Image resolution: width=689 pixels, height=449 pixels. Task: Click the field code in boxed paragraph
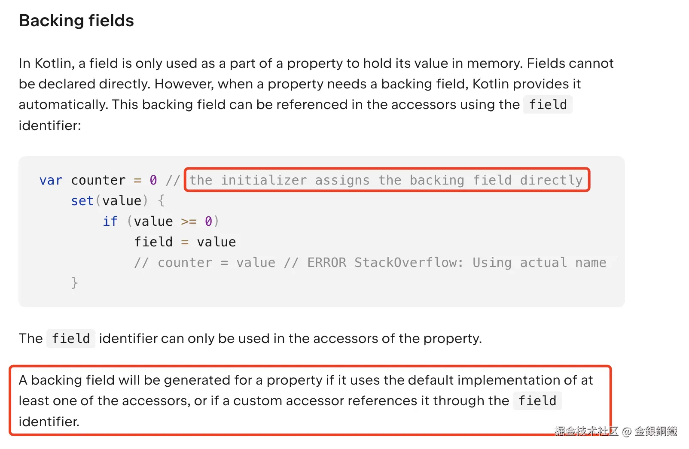click(537, 400)
